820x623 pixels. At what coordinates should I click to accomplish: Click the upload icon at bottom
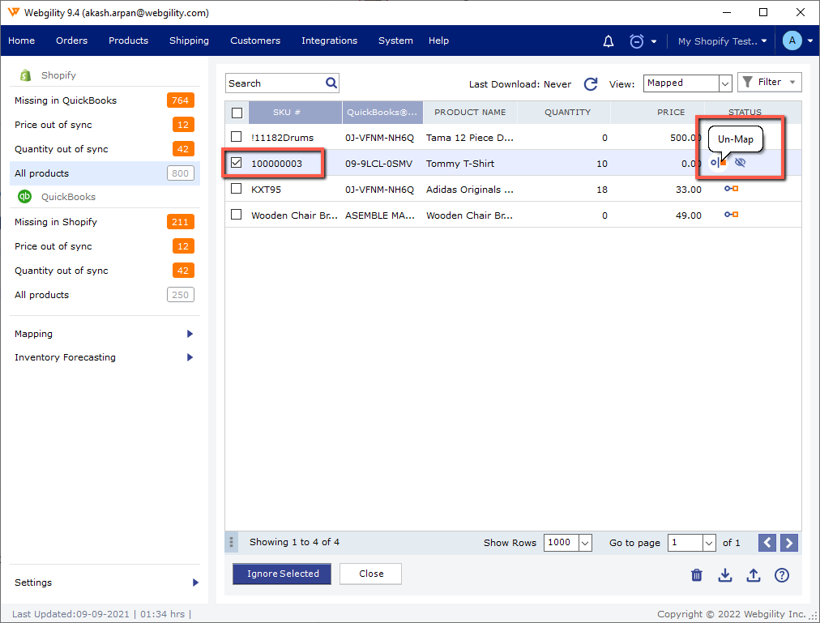click(x=753, y=575)
